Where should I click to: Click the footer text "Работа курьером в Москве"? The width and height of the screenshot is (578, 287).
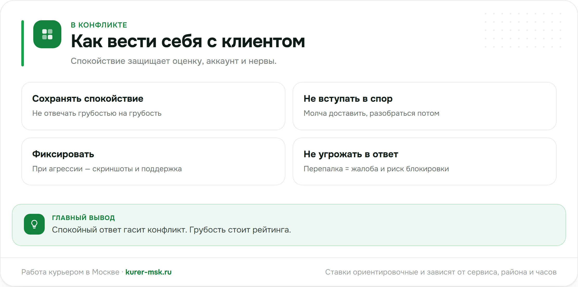click(70, 272)
